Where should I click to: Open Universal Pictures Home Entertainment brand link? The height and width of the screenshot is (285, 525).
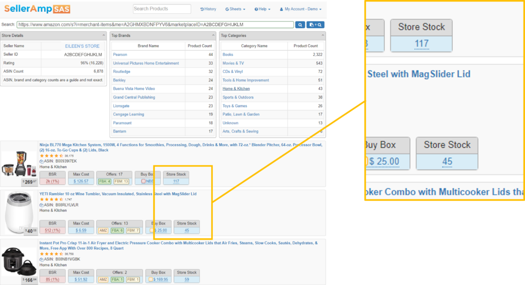tap(146, 63)
